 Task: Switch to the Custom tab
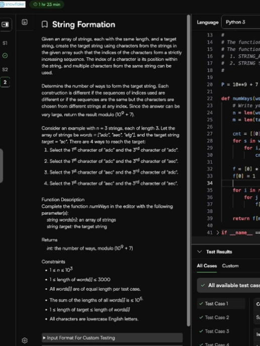click(x=230, y=266)
